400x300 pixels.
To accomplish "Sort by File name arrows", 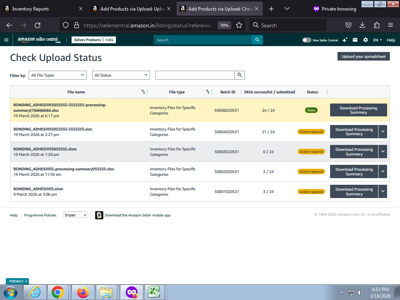I will coord(143,92).
